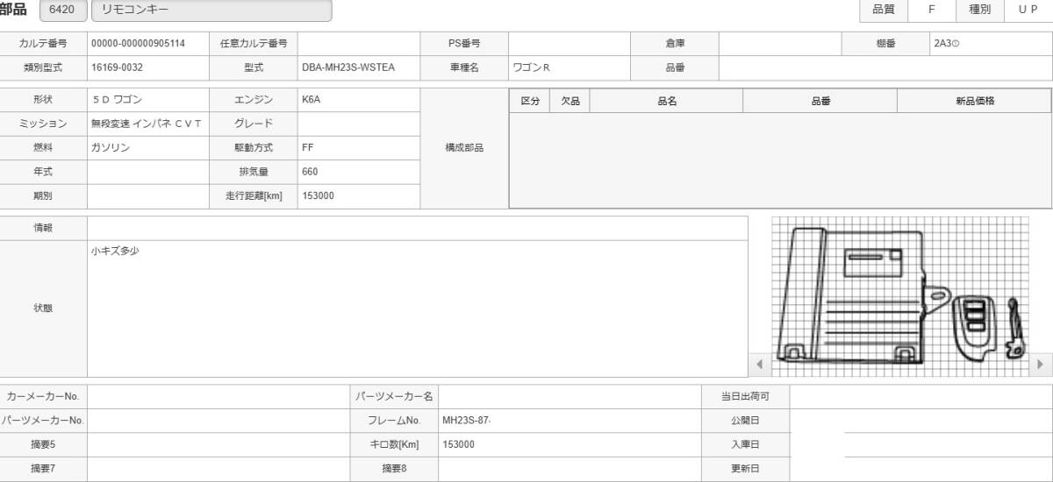Click the empty 当日出荷可 field
Image resolution: width=1053 pixels, height=482 pixels.
(x=921, y=397)
